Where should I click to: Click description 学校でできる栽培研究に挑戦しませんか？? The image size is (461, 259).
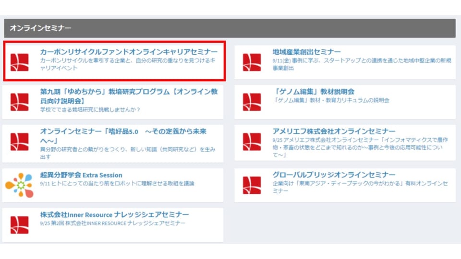pyautogui.click(x=90, y=109)
